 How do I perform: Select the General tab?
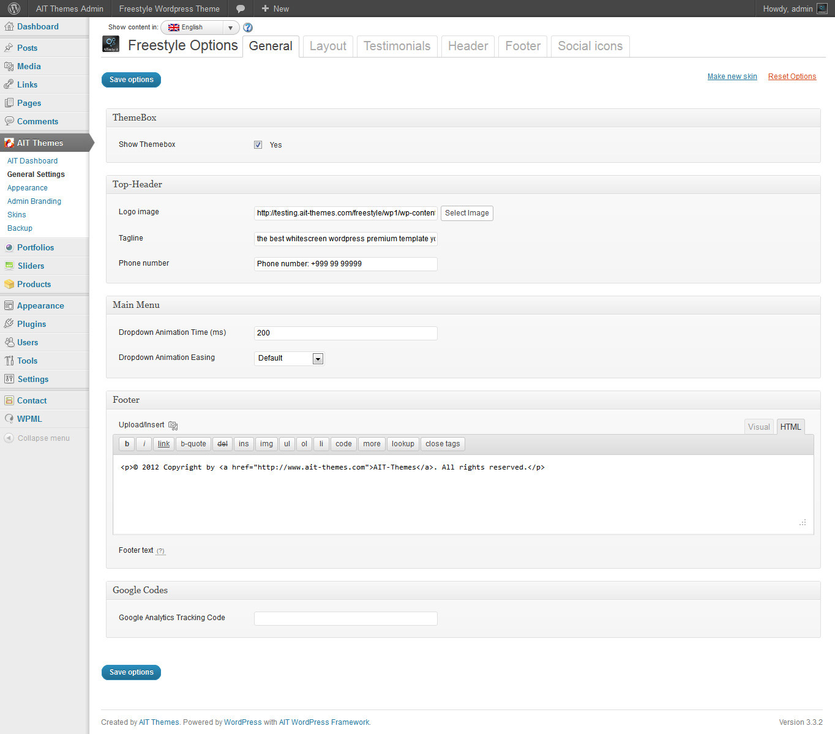(x=271, y=47)
